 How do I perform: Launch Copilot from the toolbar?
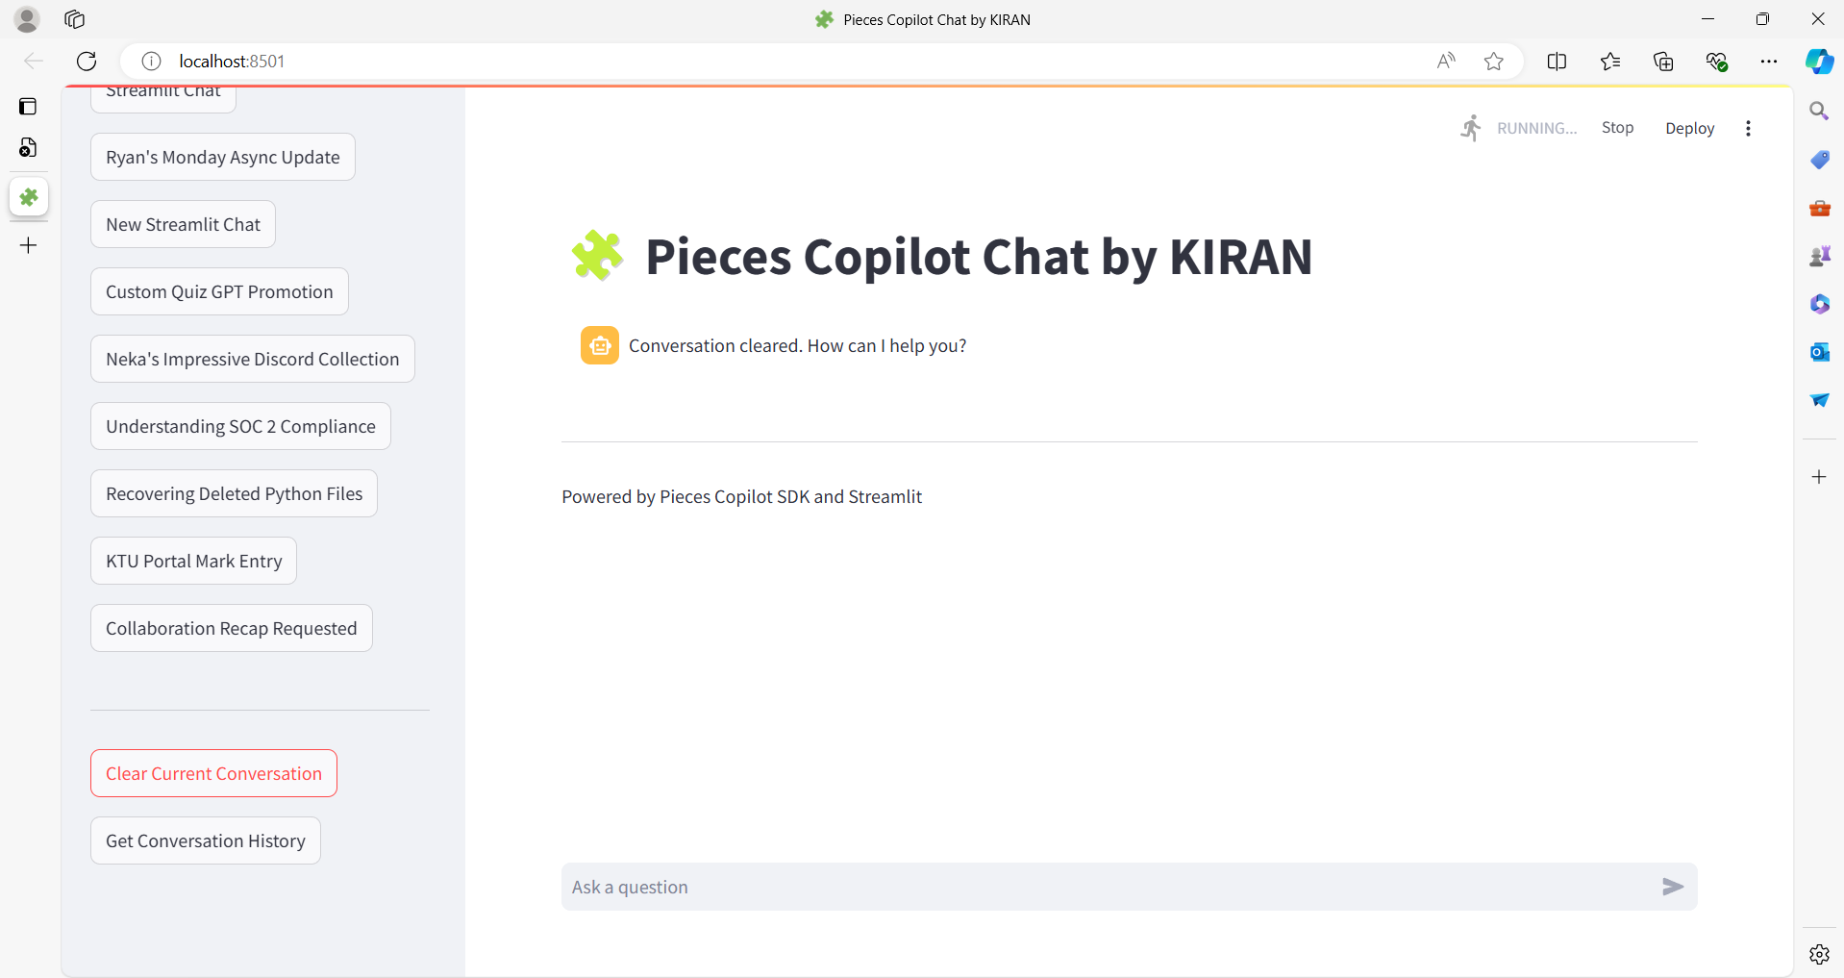(x=1819, y=62)
